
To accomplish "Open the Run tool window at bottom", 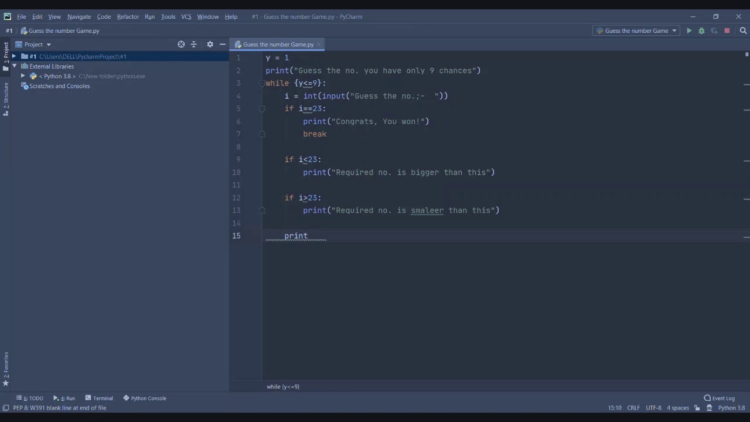I will [64, 398].
